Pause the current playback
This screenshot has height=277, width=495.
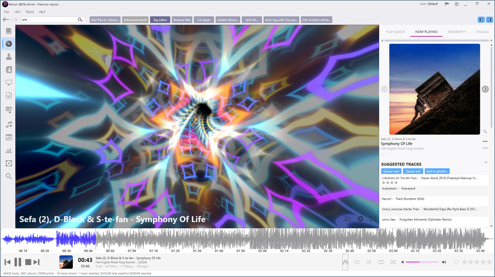pyautogui.click(x=18, y=262)
